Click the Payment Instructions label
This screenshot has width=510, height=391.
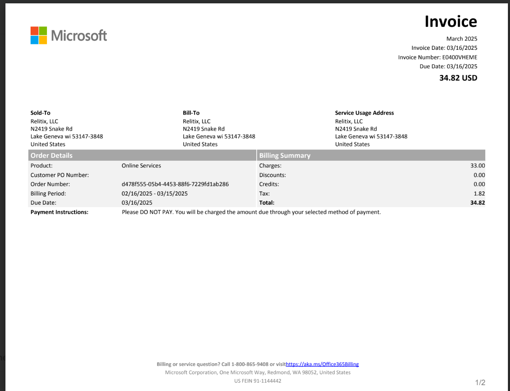pos(59,212)
